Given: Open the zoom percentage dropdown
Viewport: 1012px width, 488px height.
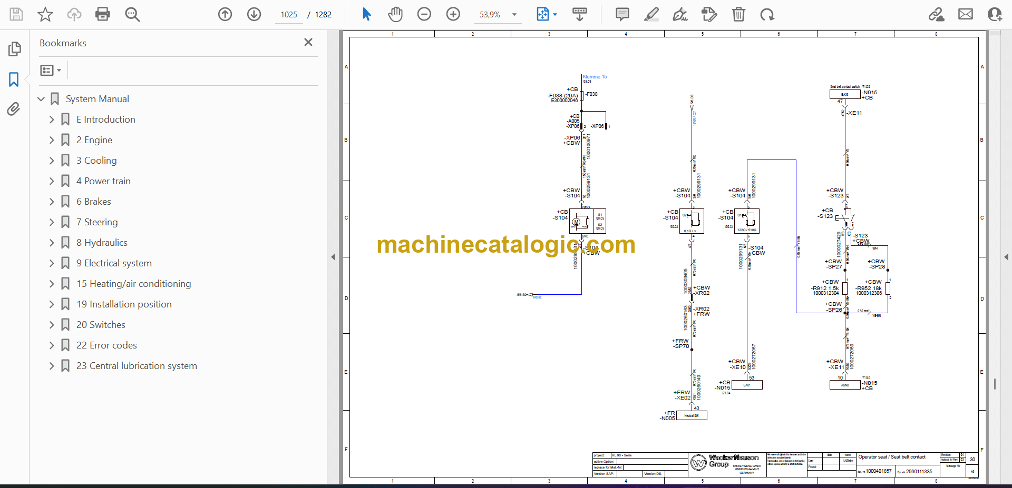Looking at the screenshot, I should [514, 15].
